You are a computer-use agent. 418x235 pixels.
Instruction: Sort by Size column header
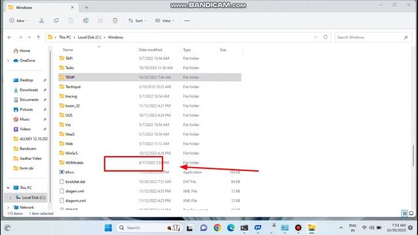(223, 50)
